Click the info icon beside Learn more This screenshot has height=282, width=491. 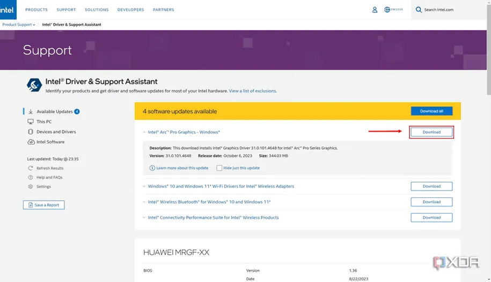(x=152, y=168)
